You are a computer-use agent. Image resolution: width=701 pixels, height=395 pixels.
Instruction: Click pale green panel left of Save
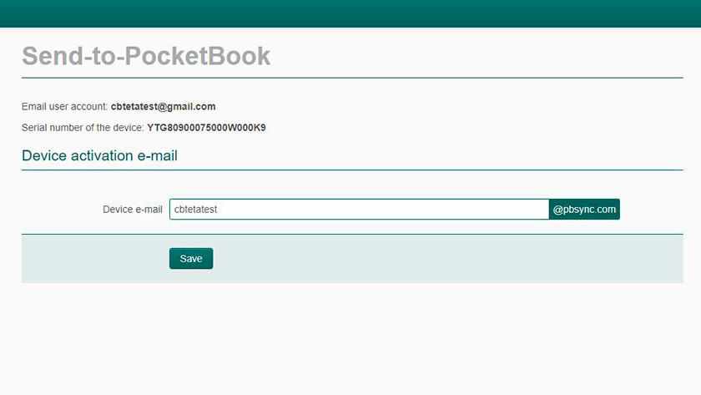(x=92, y=259)
